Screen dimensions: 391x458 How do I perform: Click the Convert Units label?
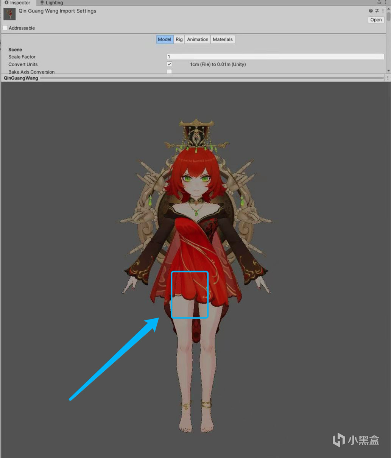(x=23, y=64)
